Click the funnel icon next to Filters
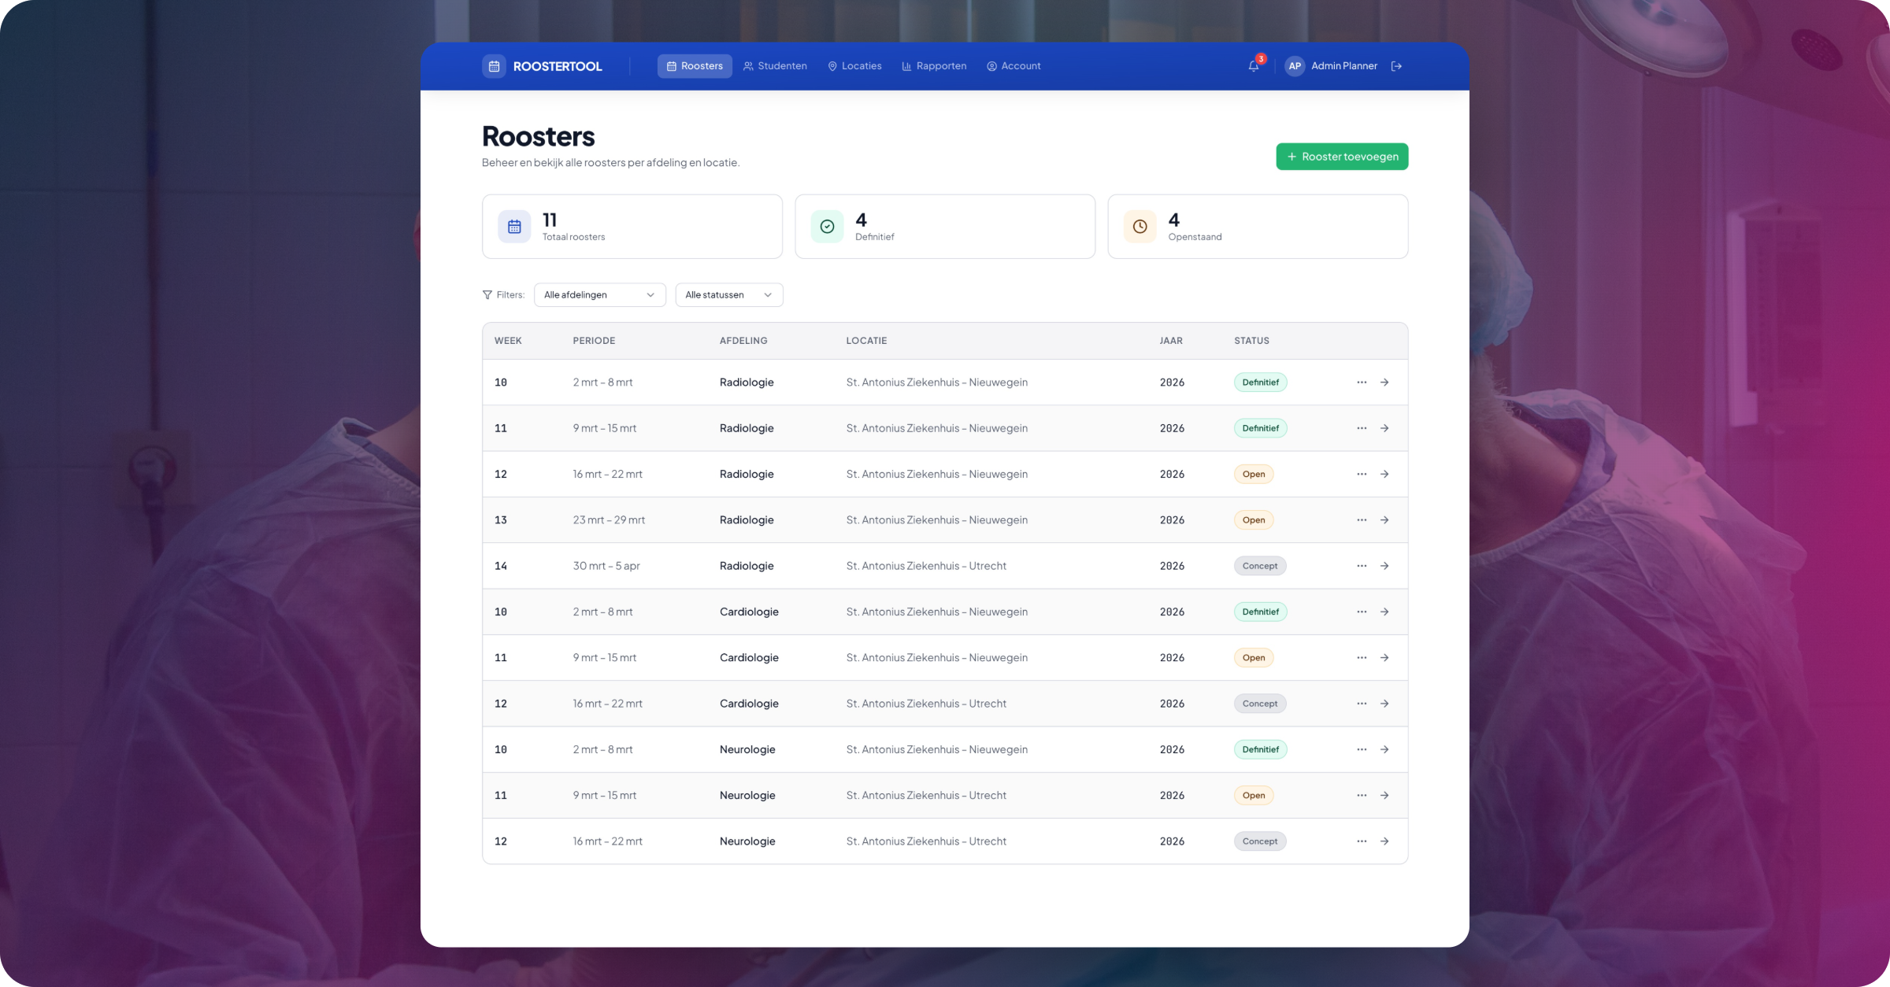The height and width of the screenshot is (987, 1890). [x=487, y=295]
